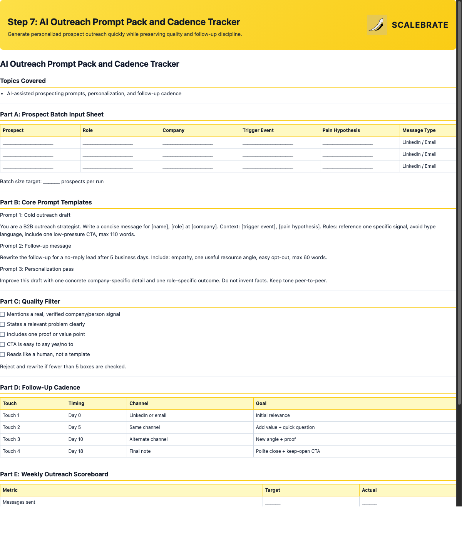
Task: Enable 'Reads like a human, not a template'
Action: (2, 354)
